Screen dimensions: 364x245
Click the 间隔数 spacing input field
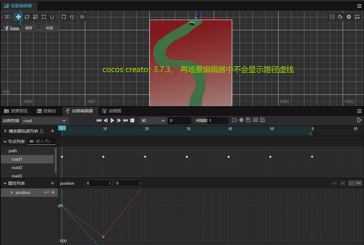(x=218, y=120)
